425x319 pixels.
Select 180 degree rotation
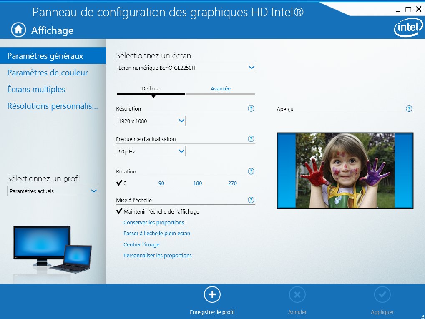(197, 183)
